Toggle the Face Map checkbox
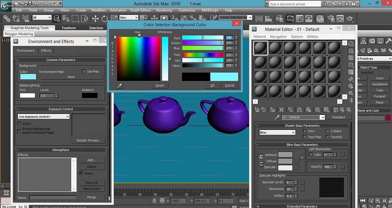 [x=305, y=137]
